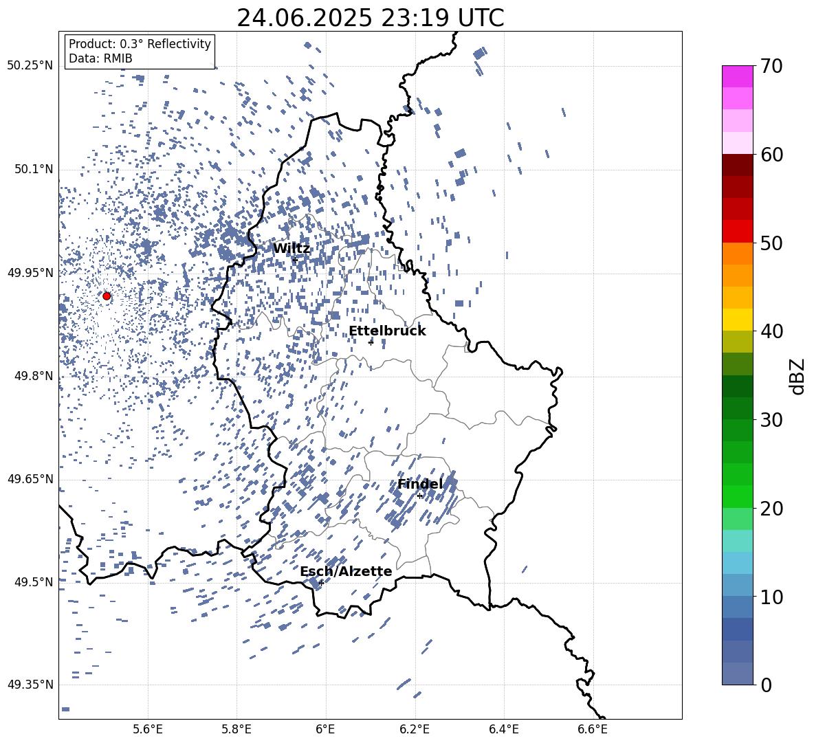This screenshot has width=814, height=743.
Task: Click the Findel station label
Action: [420, 484]
